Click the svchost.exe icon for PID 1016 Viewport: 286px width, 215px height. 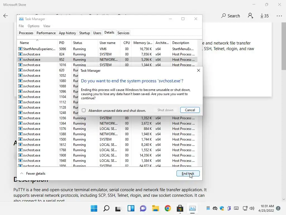[x=20, y=65]
